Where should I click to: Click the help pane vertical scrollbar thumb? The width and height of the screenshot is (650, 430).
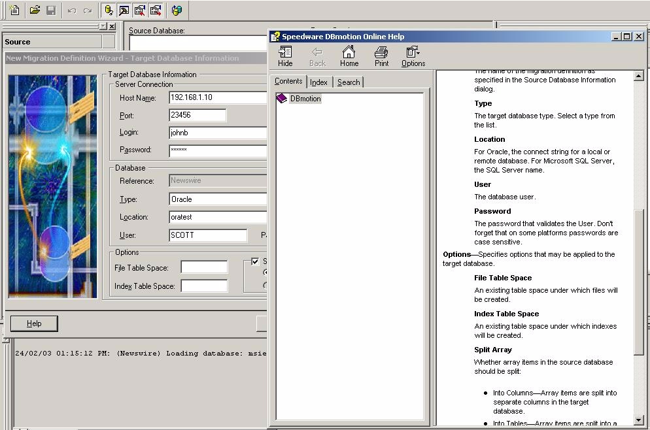point(638,282)
